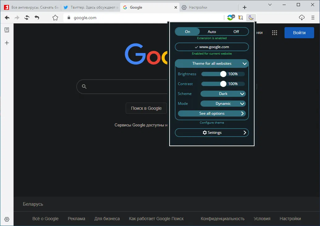The width and height of the screenshot is (320, 226).
Task: Toggle dark mode for www.google.com
Action: pos(212,47)
